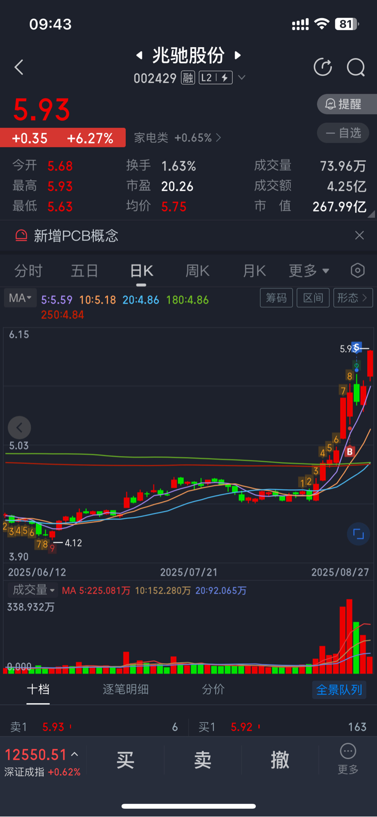Open the 新增PCB概念 notice

pos(76,236)
